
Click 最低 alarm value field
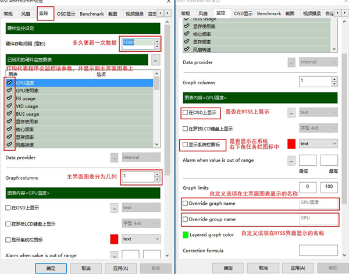[308, 161]
